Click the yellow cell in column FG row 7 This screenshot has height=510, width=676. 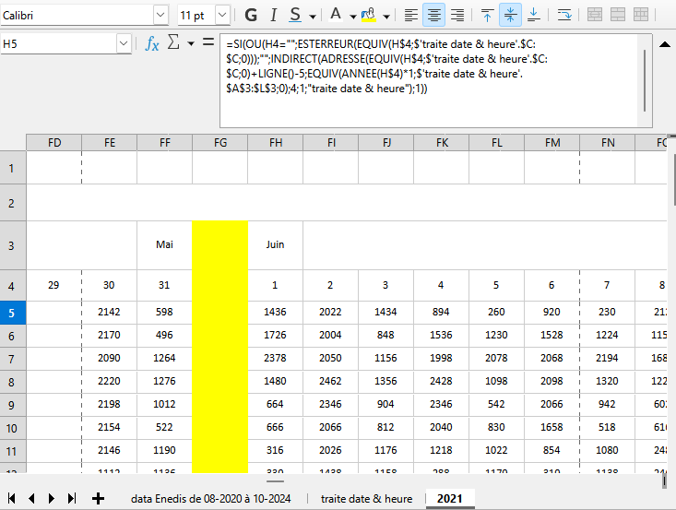coord(219,359)
